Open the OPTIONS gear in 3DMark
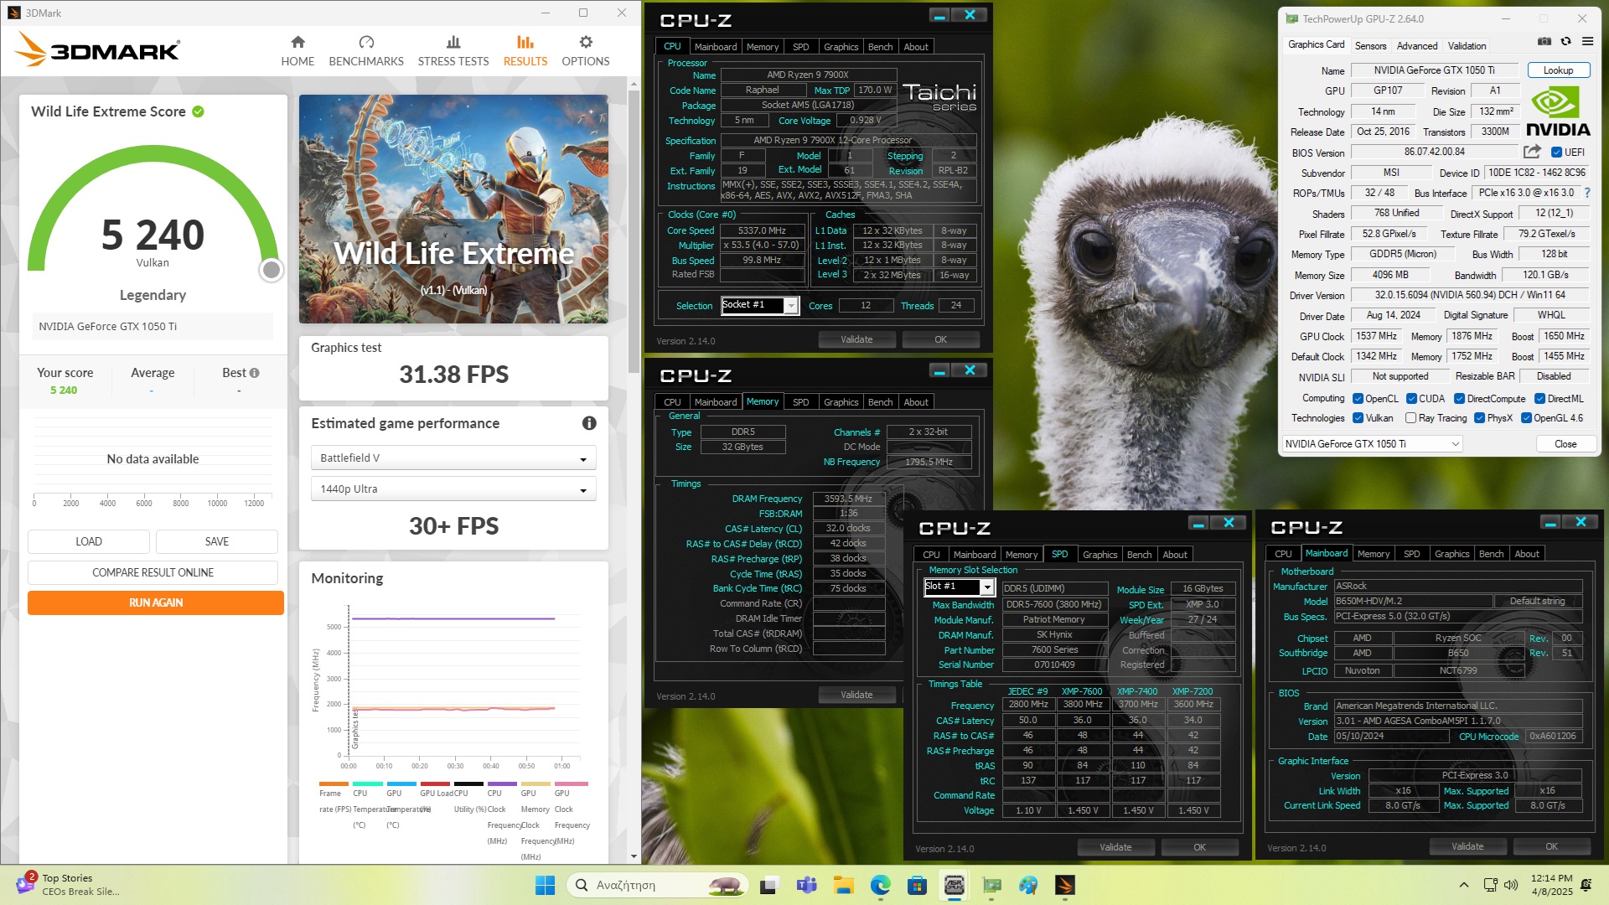Viewport: 1609px width, 905px height. point(586,42)
